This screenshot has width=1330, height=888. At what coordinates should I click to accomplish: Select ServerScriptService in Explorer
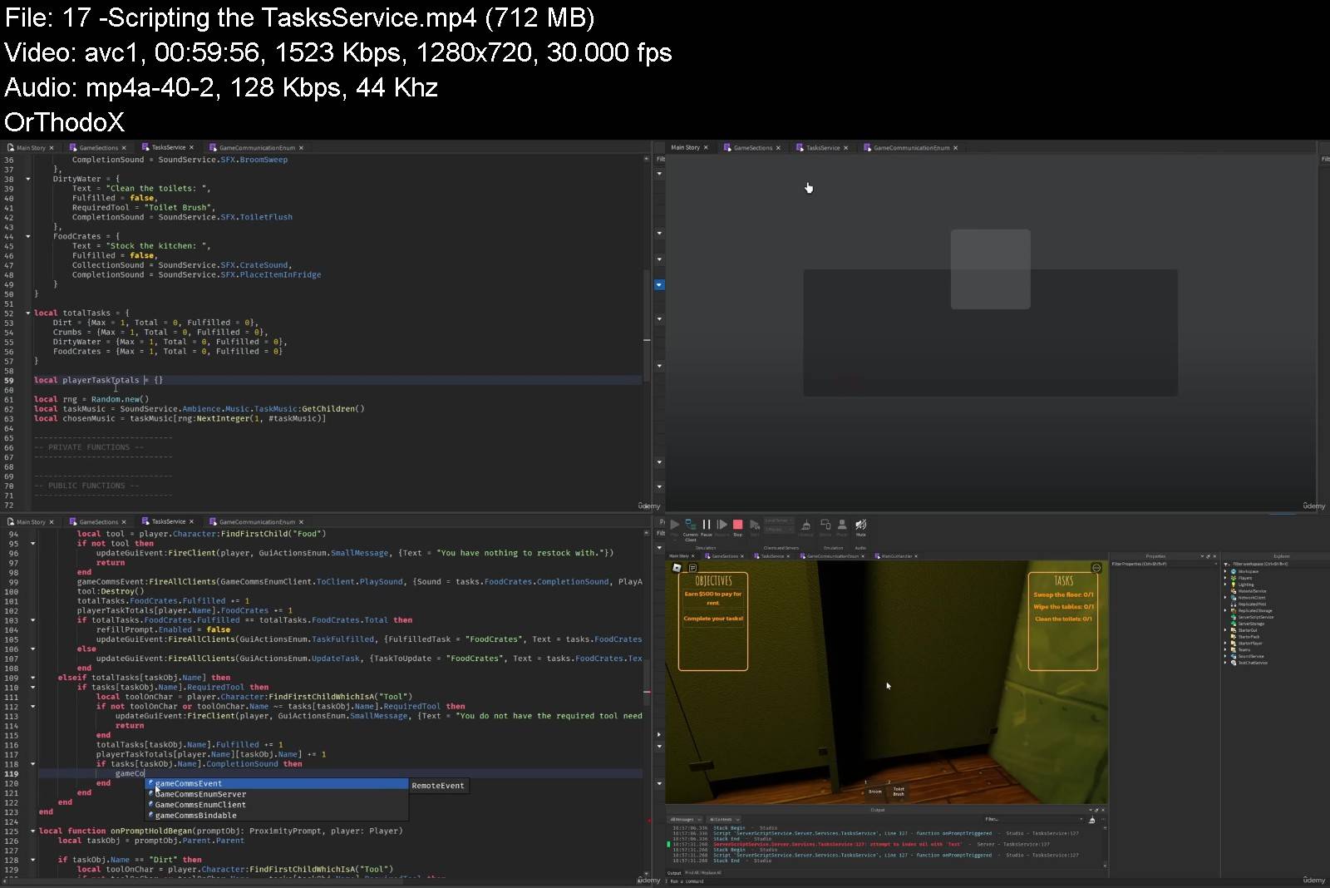coord(1256,617)
